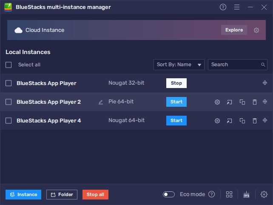Viewport: 273px width, 205px height.
Task: Click the Local Instances heading
Action: click(x=28, y=52)
